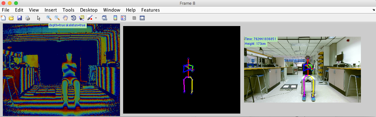This screenshot has width=376, height=117.
Task: Activate the Zoom Out magnifier tool
Action: [57, 18]
